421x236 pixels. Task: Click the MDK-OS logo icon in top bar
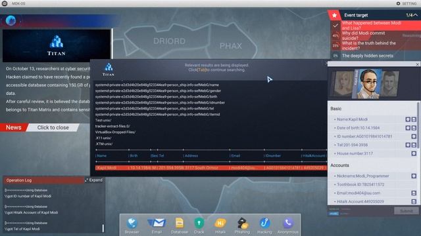click(x=5, y=3)
